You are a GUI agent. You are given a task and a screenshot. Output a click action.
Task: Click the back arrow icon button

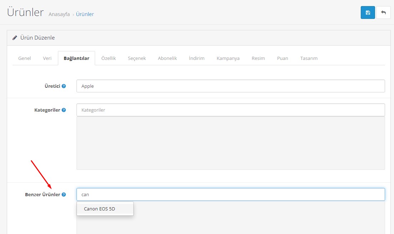[x=383, y=12]
